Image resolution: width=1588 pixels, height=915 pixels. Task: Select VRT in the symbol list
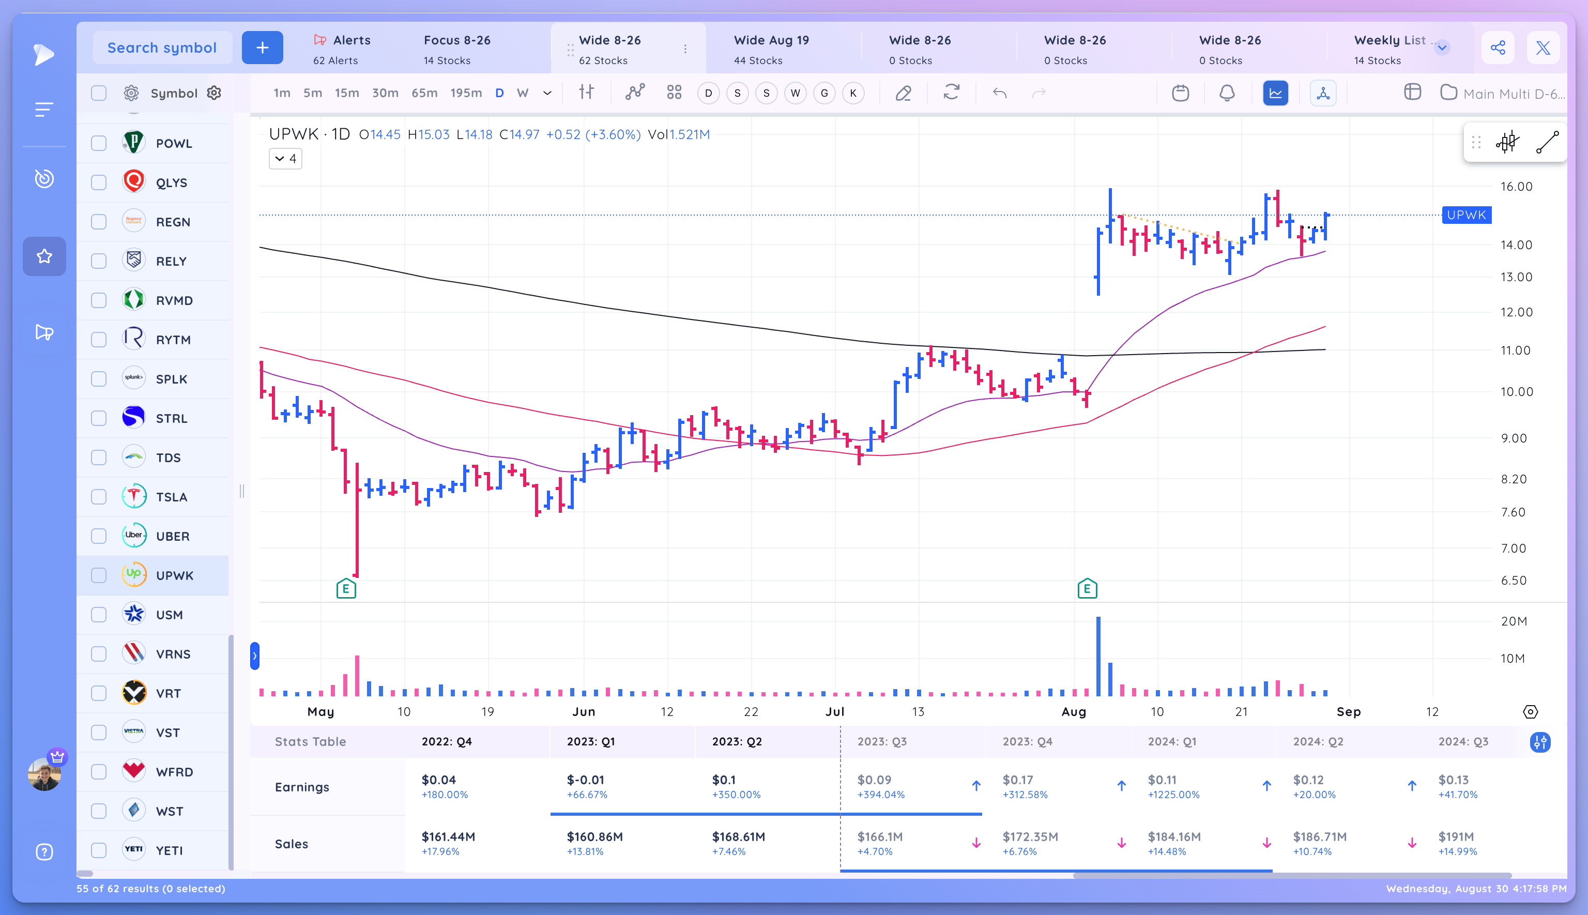click(152, 693)
